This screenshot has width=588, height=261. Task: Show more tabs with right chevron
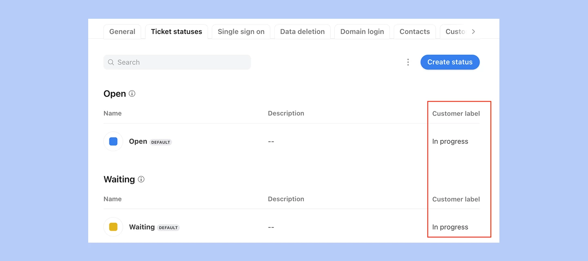pos(473,32)
